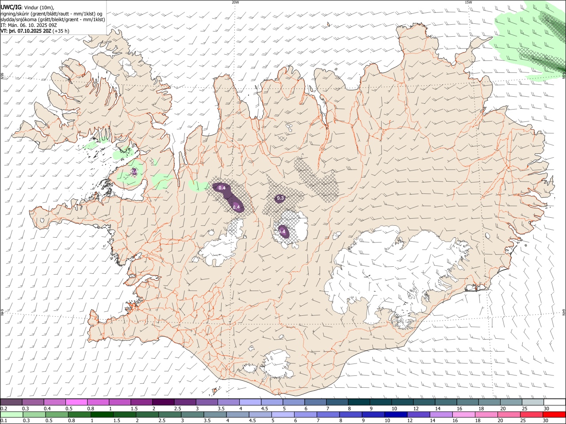Select the deep blue lower swatch from 10 to 12
The width and height of the screenshot is (566, 424).
(395, 414)
